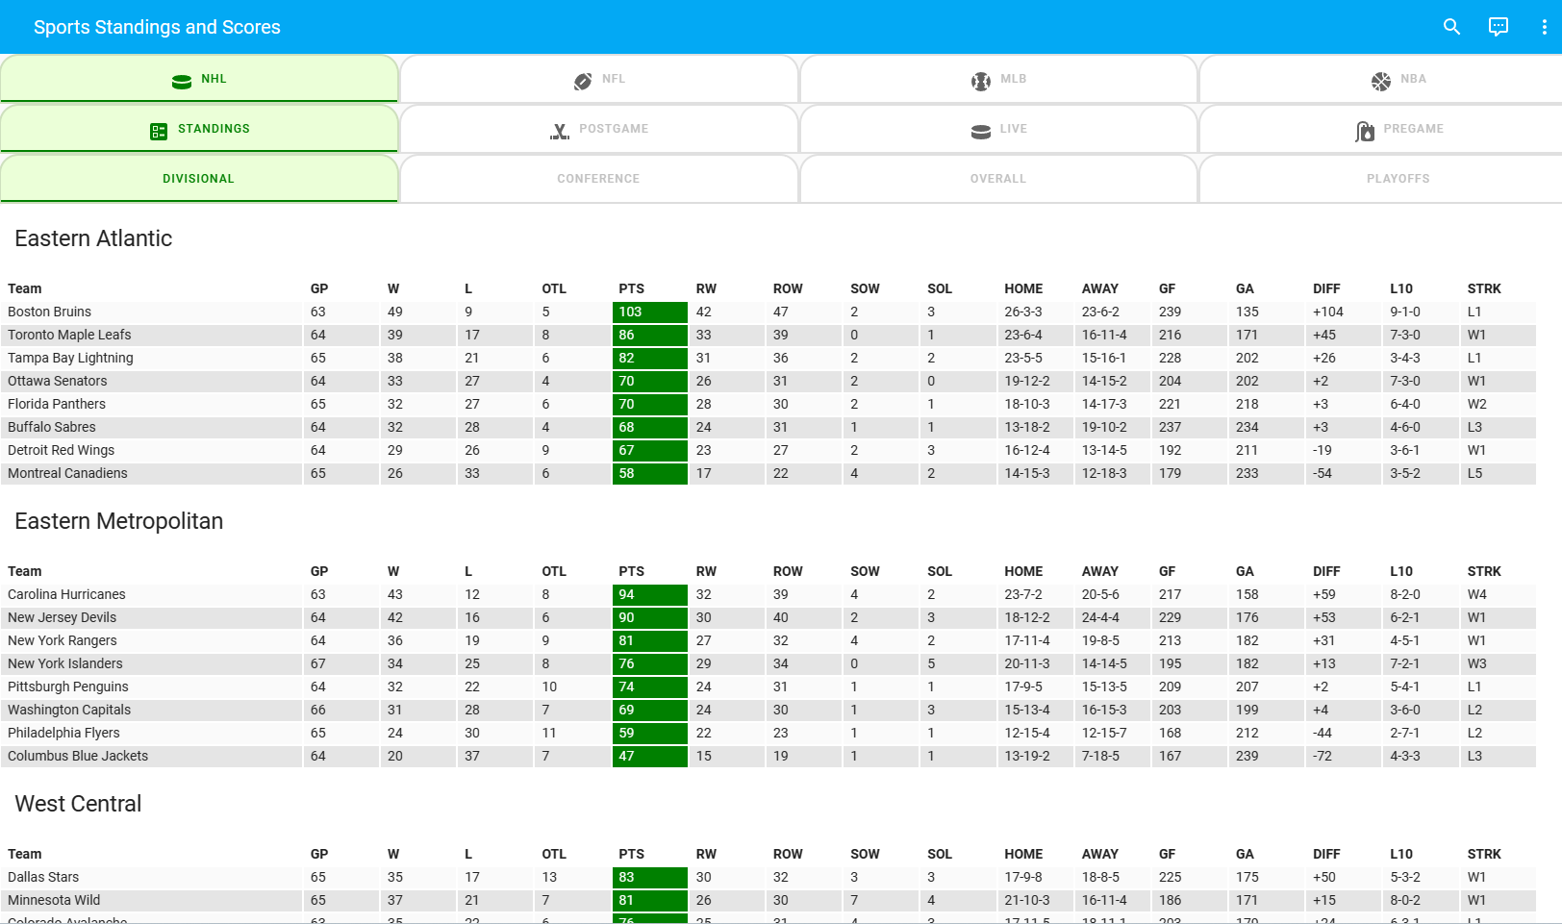Open the feedback chat icon
The height and width of the screenshot is (924, 1562).
pyautogui.click(x=1499, y=27)
